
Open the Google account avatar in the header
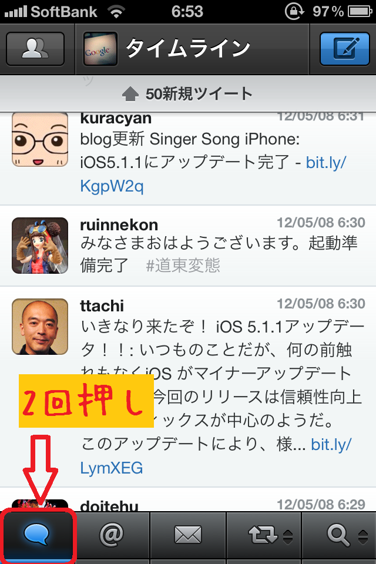pos(100,49)
